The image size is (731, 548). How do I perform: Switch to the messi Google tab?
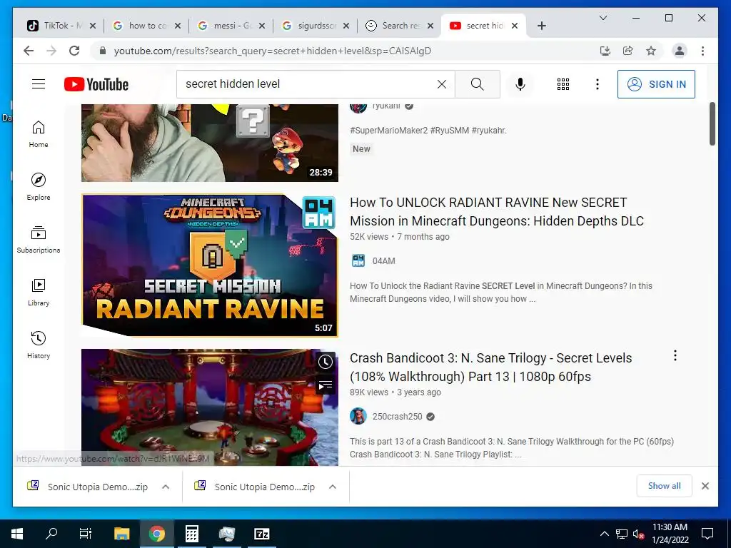(231, 26)
